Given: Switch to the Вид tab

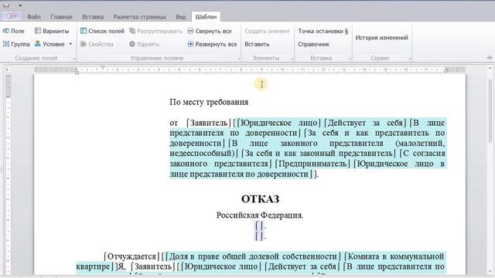Looking at the screenshot, I should (180, 17).
